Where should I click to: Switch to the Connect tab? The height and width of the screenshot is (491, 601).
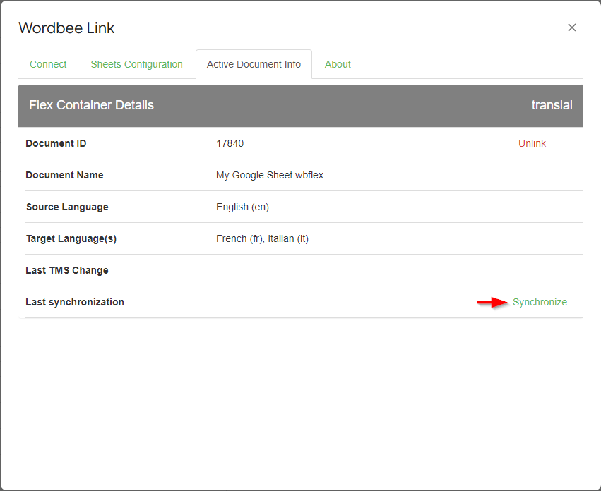click(x=48, y=64)
